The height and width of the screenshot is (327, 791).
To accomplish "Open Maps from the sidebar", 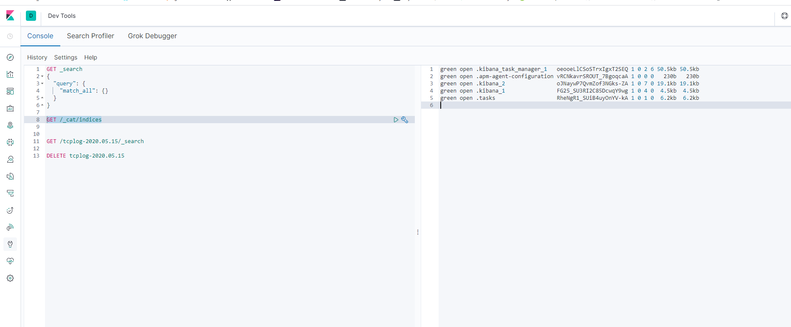I will pos(10,125).
